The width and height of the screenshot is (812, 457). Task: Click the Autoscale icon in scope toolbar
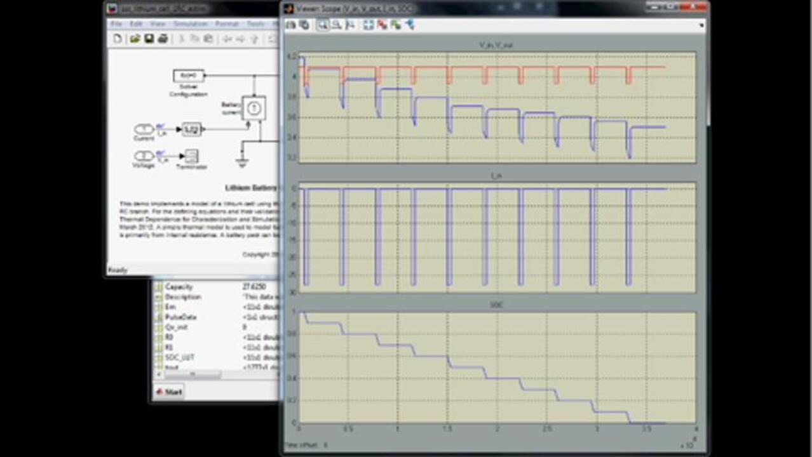coord(369,25)
